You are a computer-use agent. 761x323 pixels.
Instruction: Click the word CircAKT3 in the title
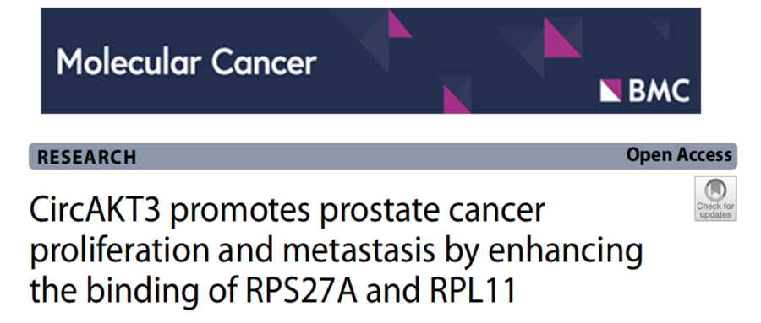pos(95,210)
